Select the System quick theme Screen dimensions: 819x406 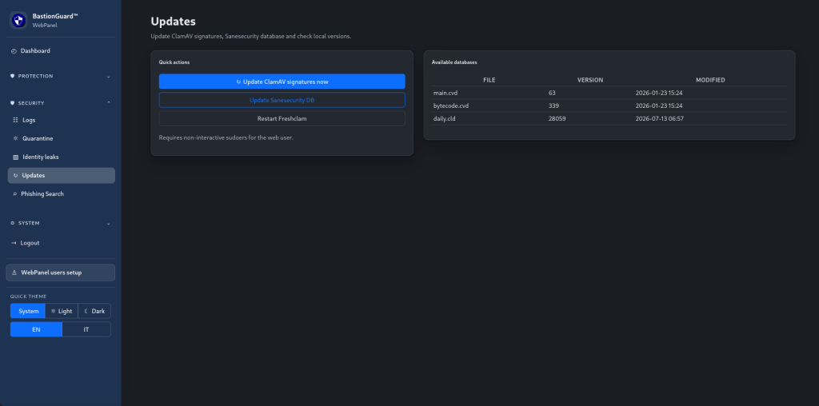click(x=28, y=311)
